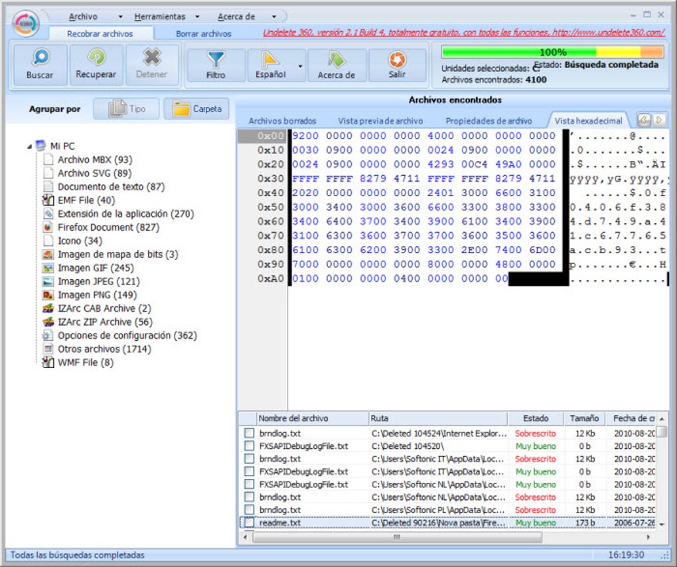The width and height of the screenshot is (677, 567).
Task: Tick the first brndlog.txt checkbox
Action: coord(249,433)
